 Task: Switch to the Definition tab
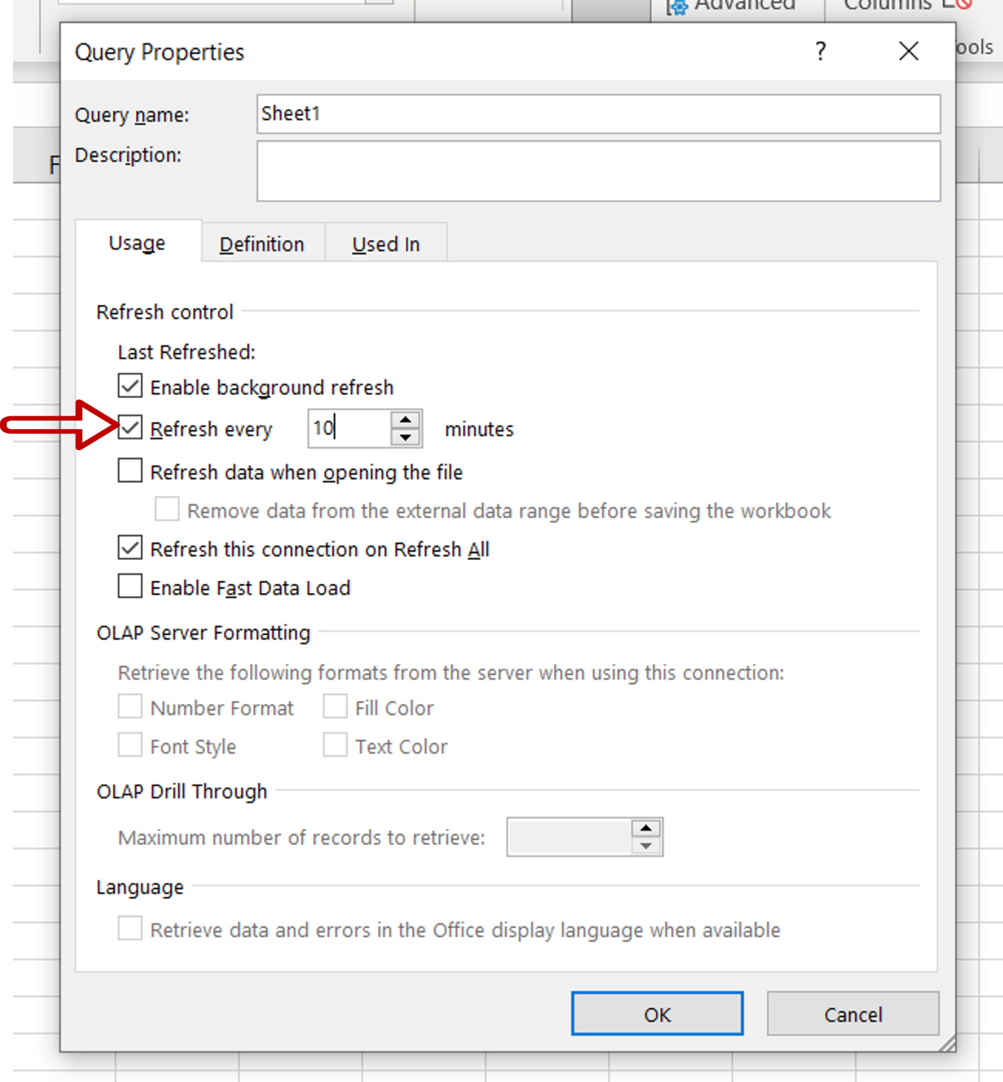pos(261,244)
